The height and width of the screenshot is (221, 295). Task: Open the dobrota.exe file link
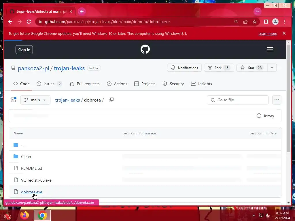tap(32, 192)
